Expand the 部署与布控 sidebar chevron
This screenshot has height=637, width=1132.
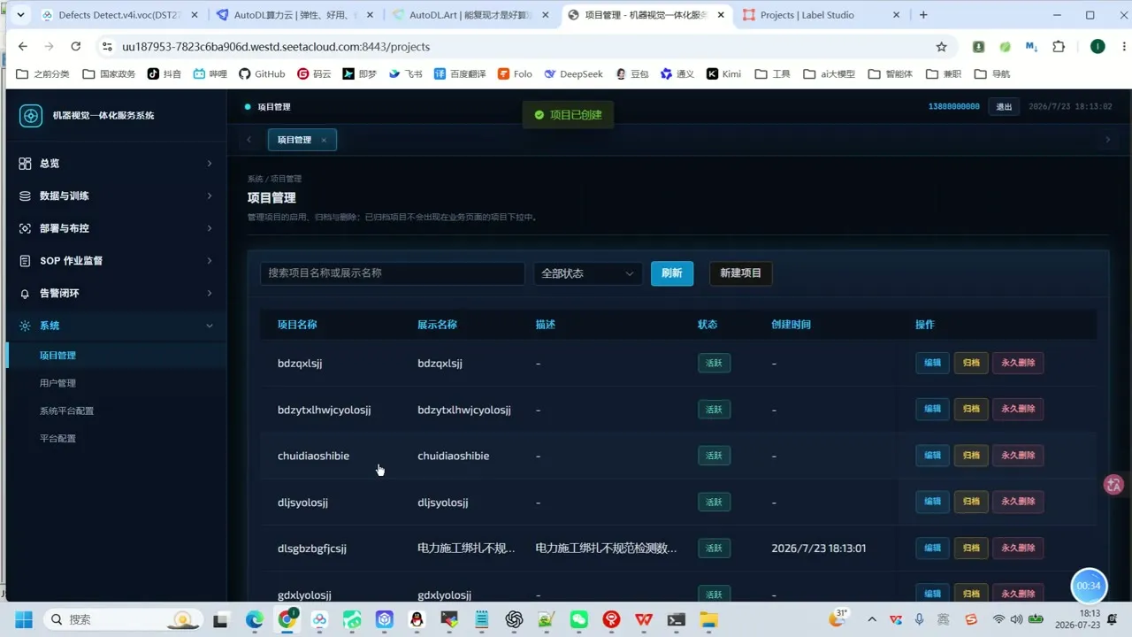point(210,228)
